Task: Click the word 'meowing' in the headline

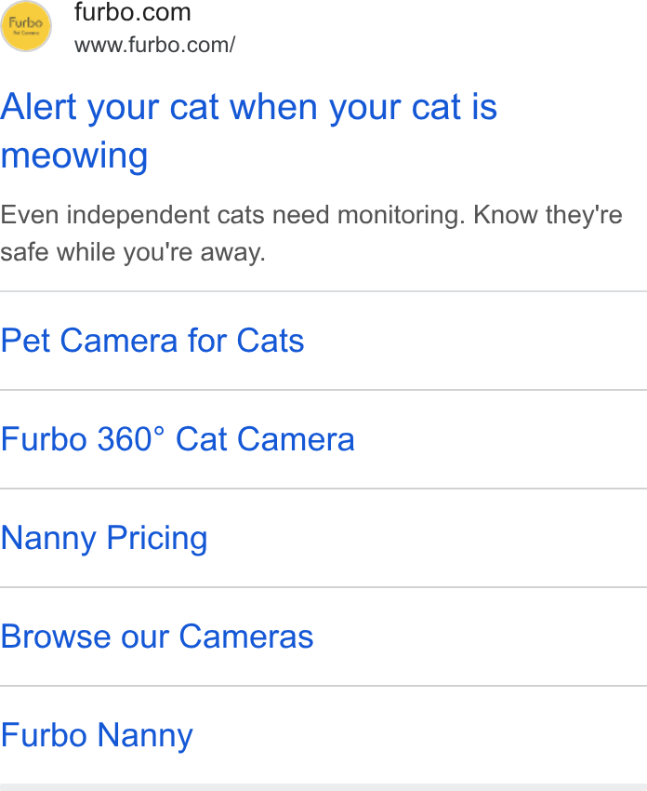Action: pyautogui.click(x=74, y=155)
